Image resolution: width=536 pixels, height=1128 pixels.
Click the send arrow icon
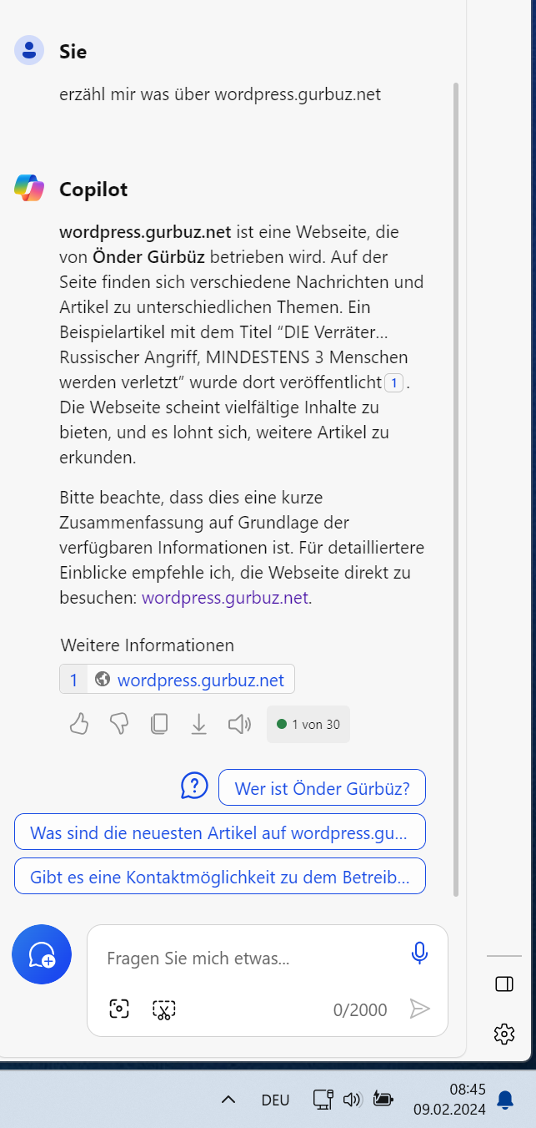click(x=419, y=1009)
